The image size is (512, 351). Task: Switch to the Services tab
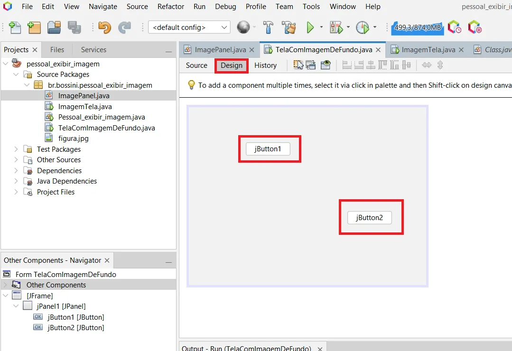coord(93,50)
